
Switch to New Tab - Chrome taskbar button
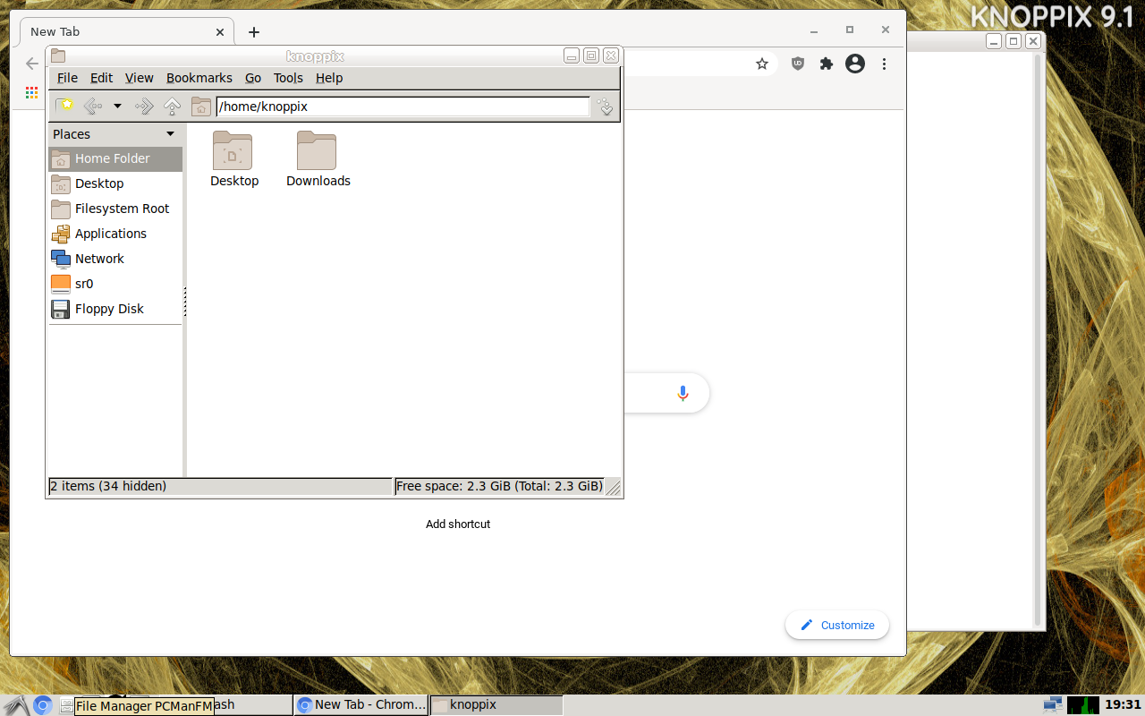(x=361, y=705)
